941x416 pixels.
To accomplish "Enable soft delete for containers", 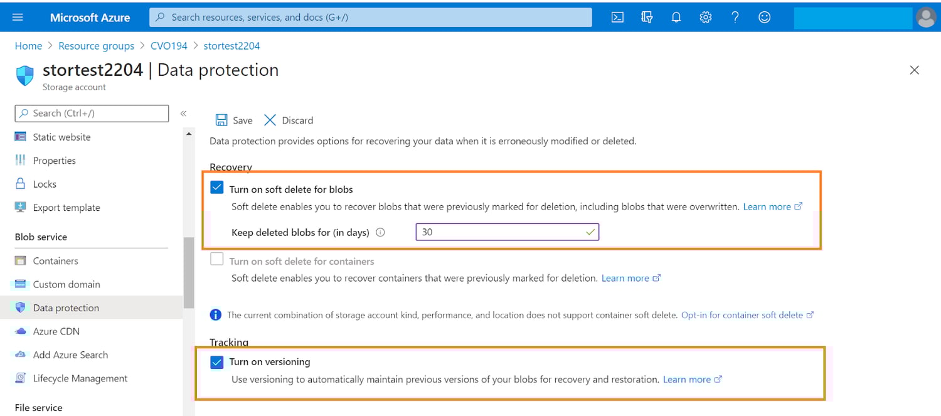I will coord(216,259).
